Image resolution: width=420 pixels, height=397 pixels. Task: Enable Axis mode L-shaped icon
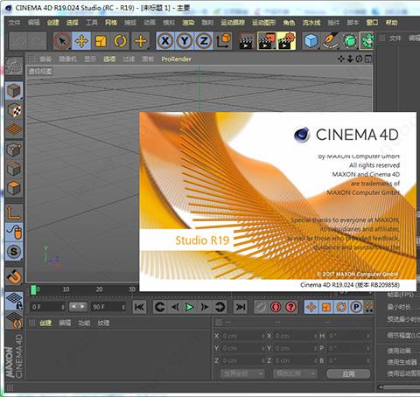click(14, 212)
